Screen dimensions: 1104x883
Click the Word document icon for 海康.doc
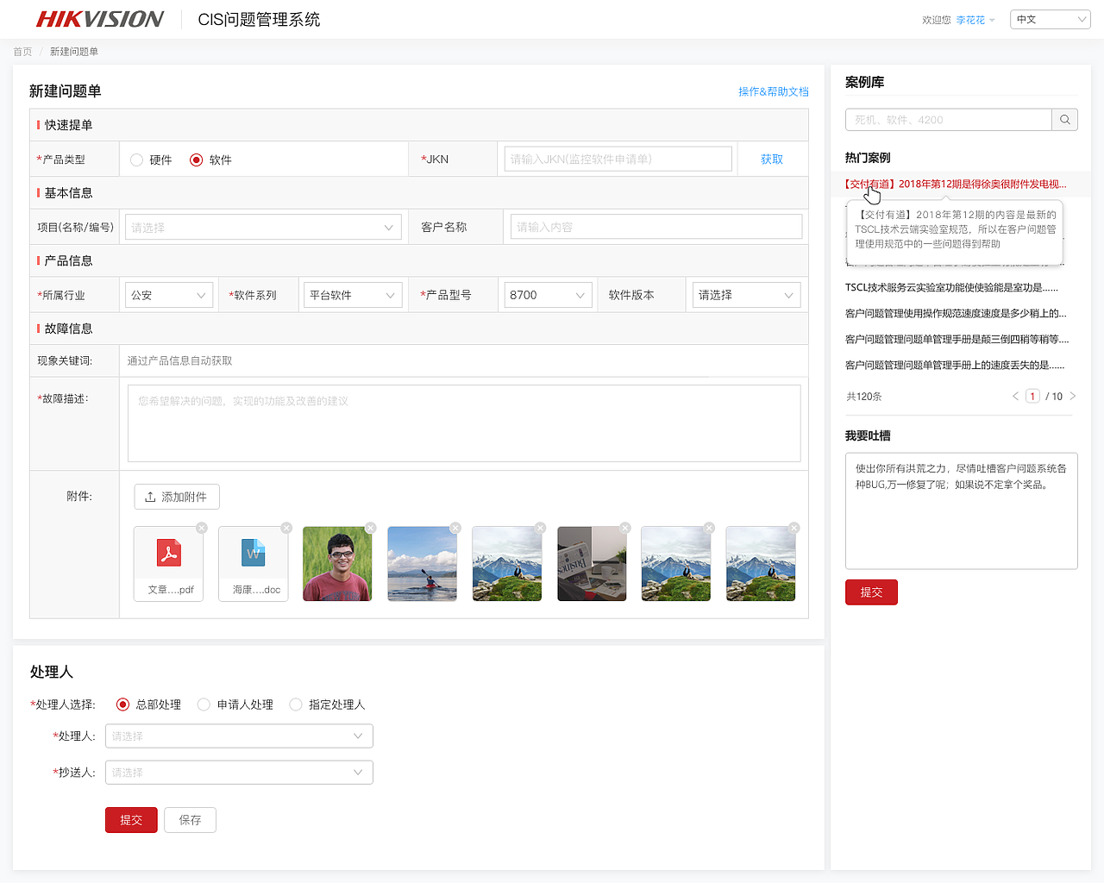(253, 554)
